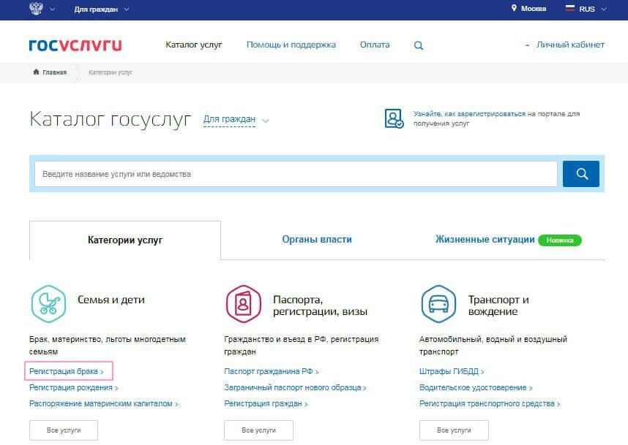Click the magnifier icon in the header
This screenshot has height=445, width=628.
tap(419, 45)
